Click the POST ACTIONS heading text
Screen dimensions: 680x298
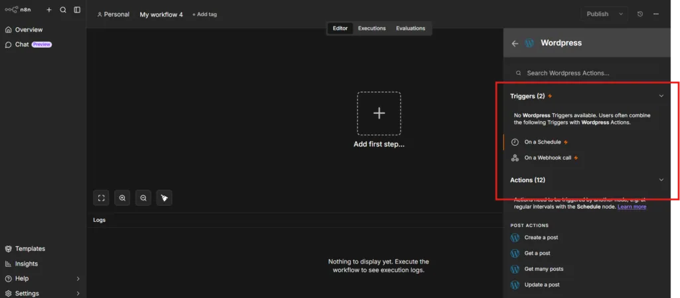point(529,225)
